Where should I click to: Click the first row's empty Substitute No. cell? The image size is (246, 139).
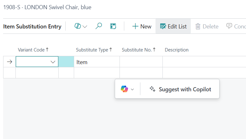click(x=141, y=62)
